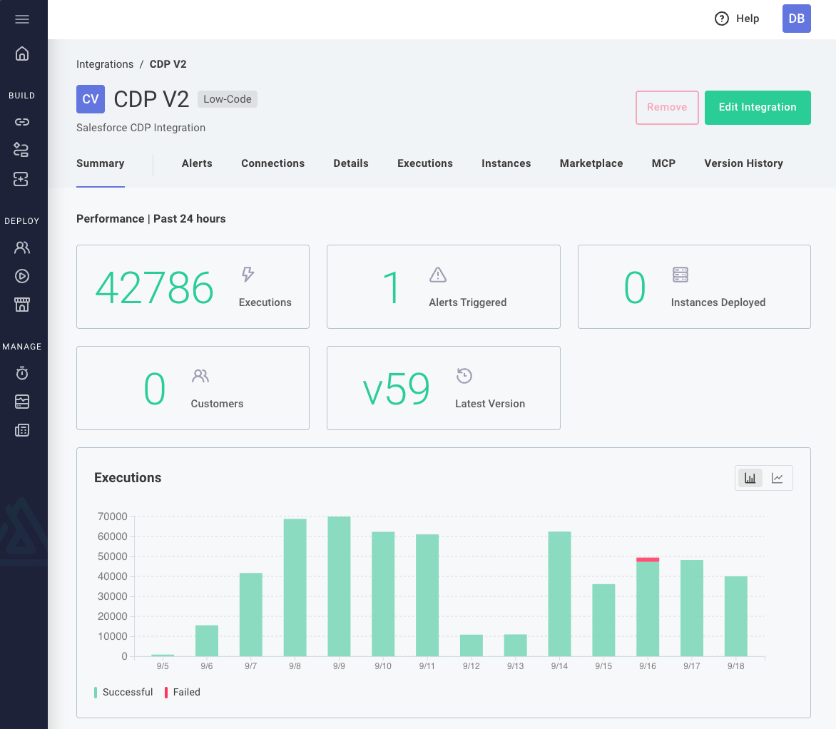
Task: Switch Executions chart to bar view
Action: tap(750, 478)
